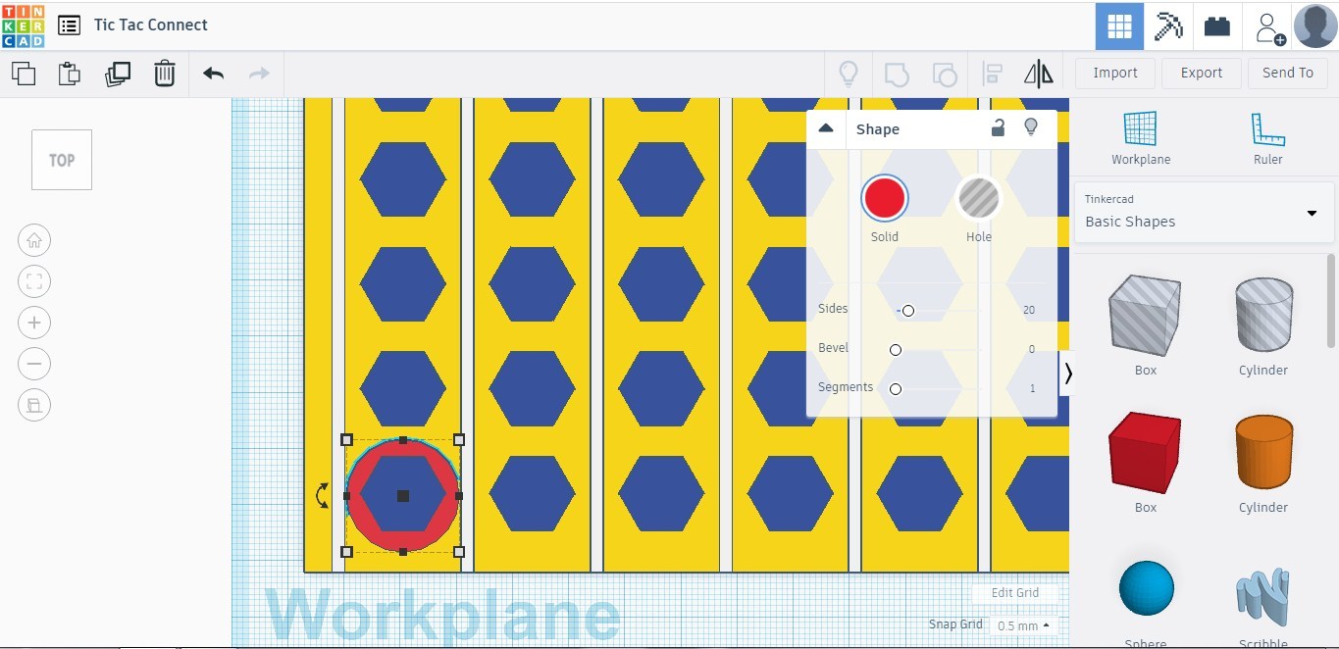Switch the shape to Hole mode
The width and height of the screenshot is (1339, 649).
[978, 197]
